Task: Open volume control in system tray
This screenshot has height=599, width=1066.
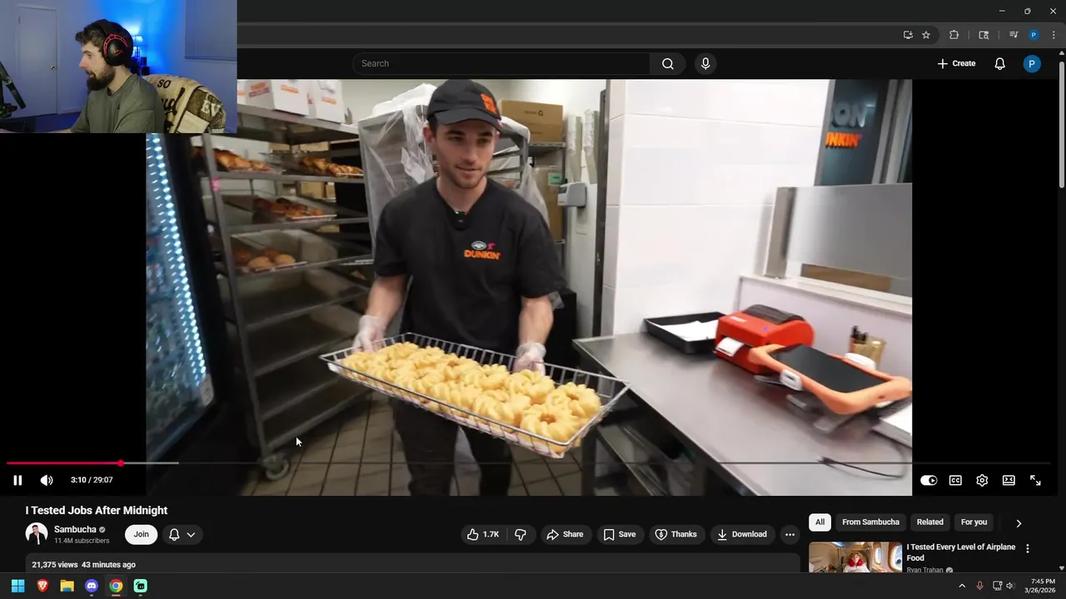Action: [1010, 586]
